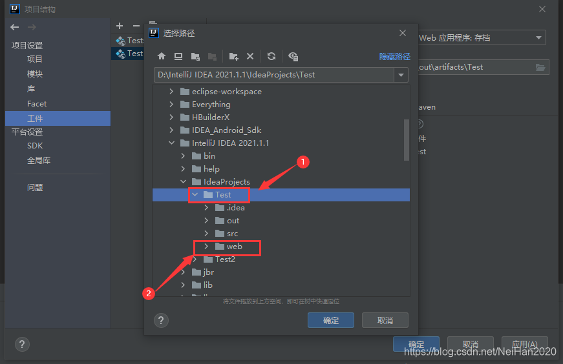Click 取消 in Project Structure window
This screenshot has width=563, height=364.
[471, 344]
